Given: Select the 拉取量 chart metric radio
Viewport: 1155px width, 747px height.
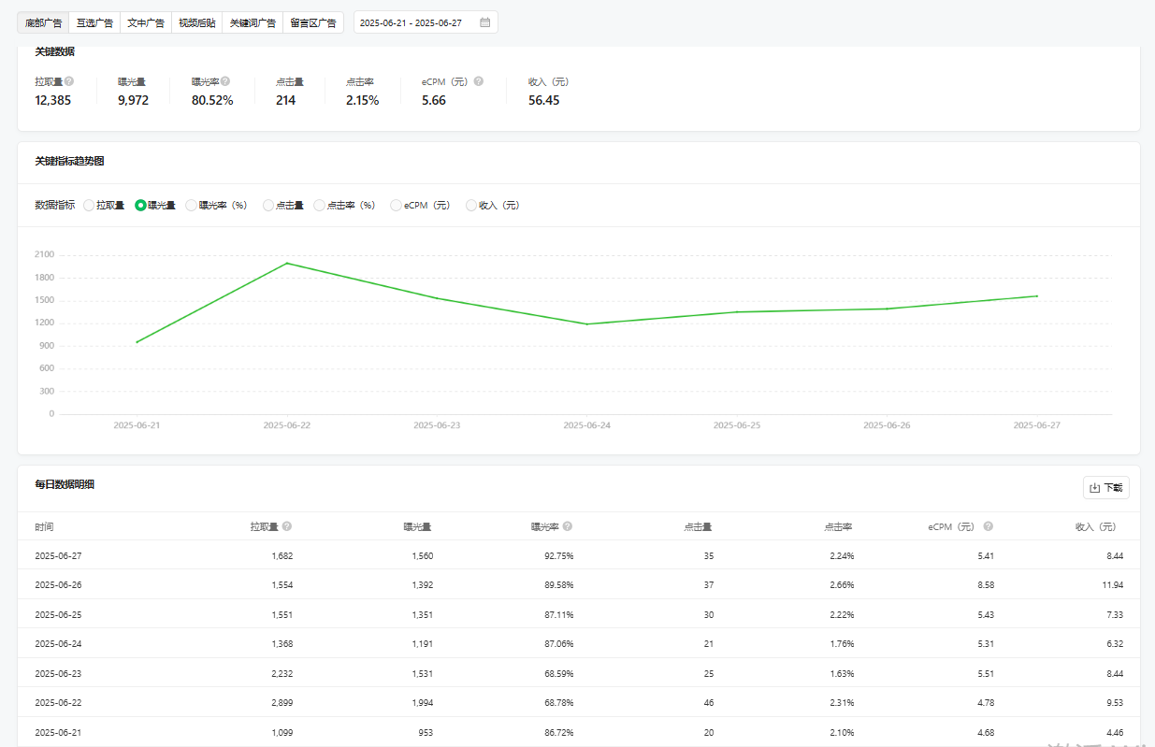Looking at the screenshot, I should [89, 205].
